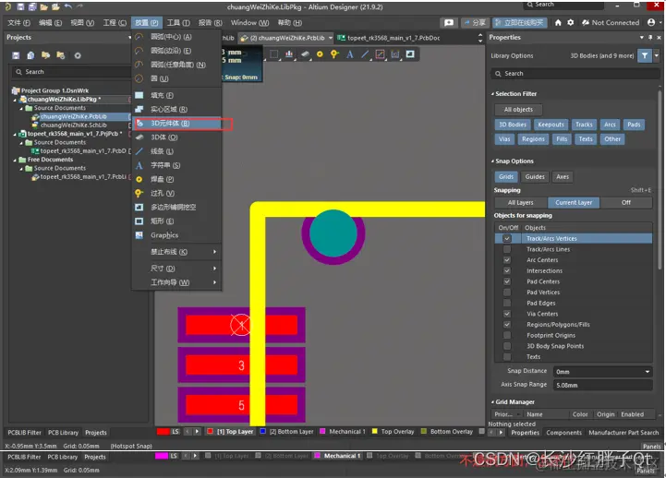Click the Axis Snap Range value field
666x478 pixels.
[x=602, y=385]
